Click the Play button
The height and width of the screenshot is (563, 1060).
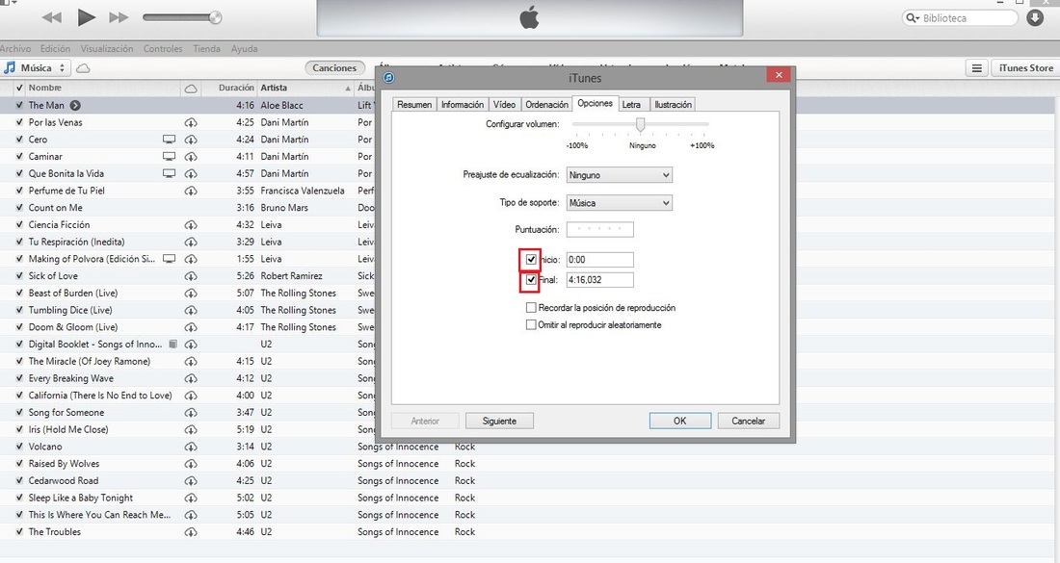[86, 17]
